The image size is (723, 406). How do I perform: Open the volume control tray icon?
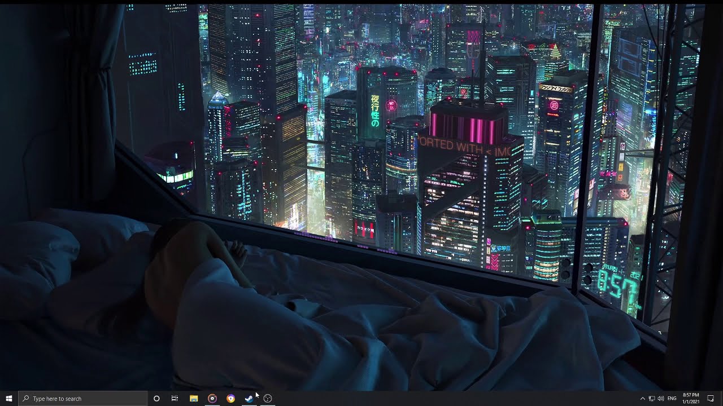click(x=661, y=399)
